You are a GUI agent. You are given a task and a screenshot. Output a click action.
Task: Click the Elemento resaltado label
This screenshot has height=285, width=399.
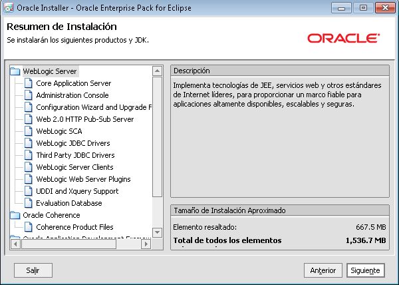tap(205, 227)
